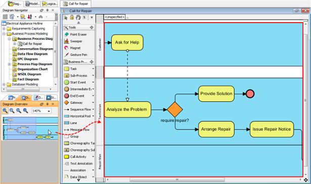Image resolution: width=311 pixels, height=184 pixels.
Task: Open the Property pane tab
Action: (12, 97)
